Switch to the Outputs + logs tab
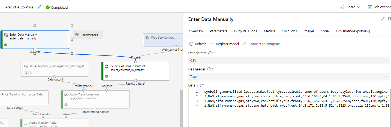This screenshot has height=127, width=391. click(x=245, y=31)
